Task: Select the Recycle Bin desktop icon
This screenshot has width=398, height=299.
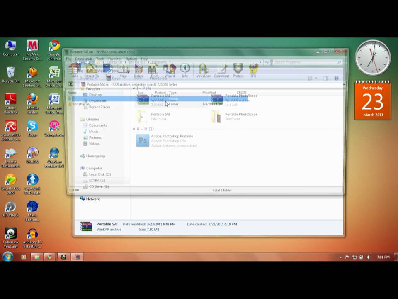Action: pyautogui.click(x=11, y=75)
